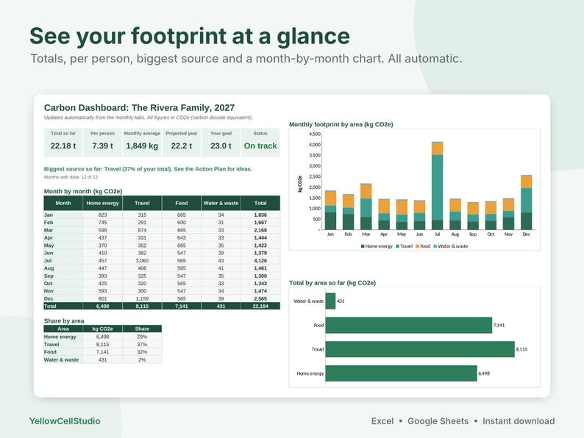This screenshot has height=438, width=584.
Task: Click the Mar stacked bar in monthly chart
Action: coord(366,207)
